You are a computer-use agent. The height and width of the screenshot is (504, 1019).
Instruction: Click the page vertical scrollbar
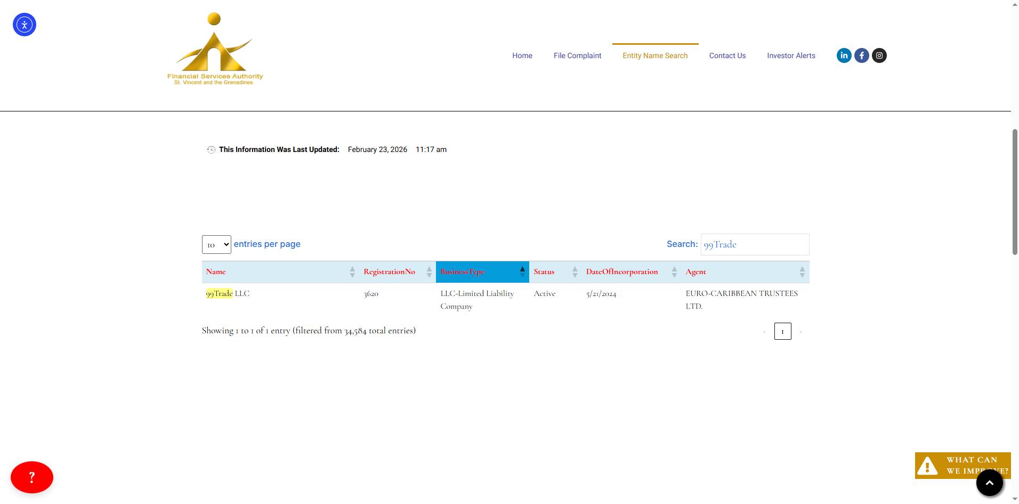[1015, 192]
